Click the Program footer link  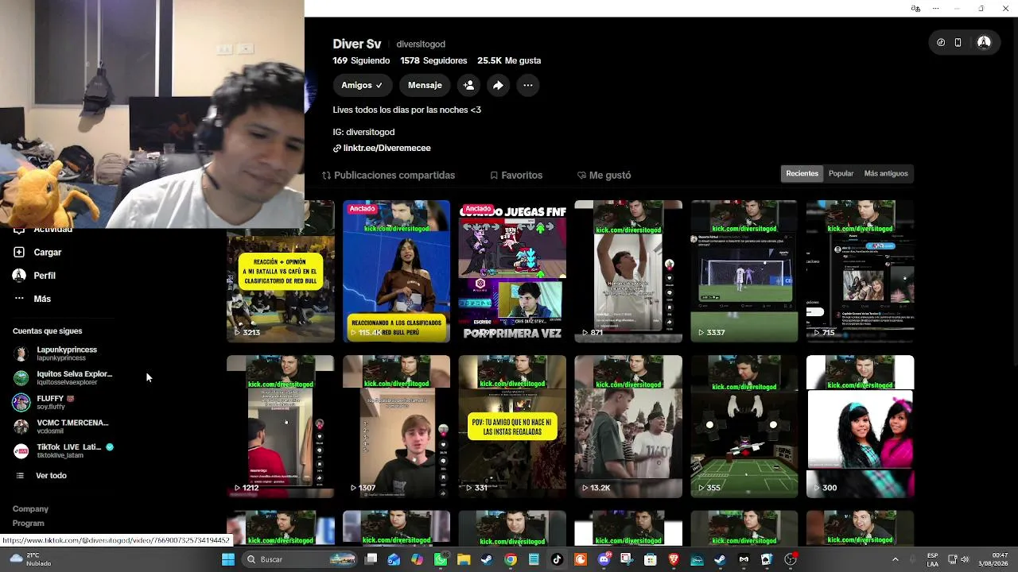click(28, 524)
